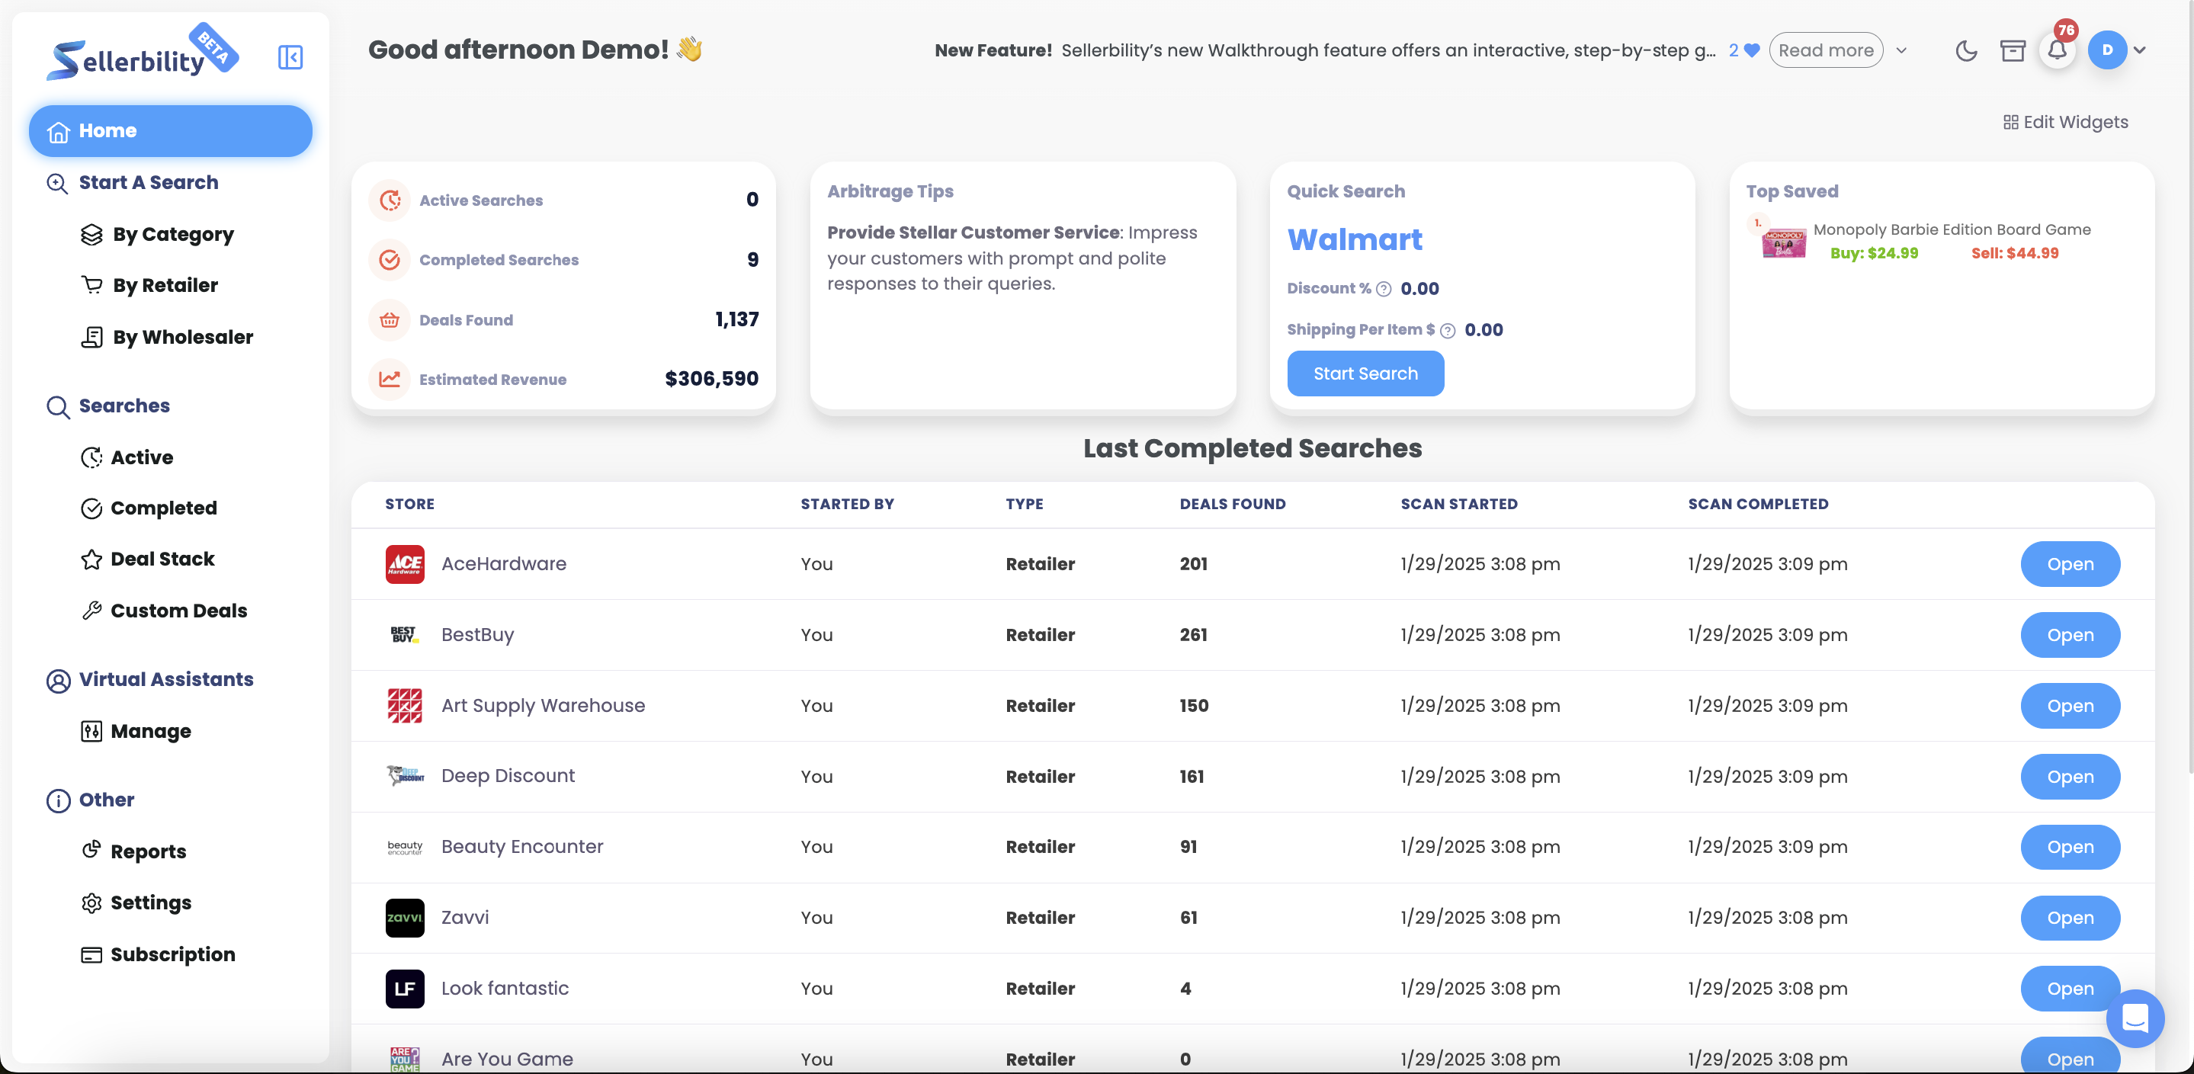Open the archive box icon
Viewport: 2194px width, 1074px height.
(2013, 51)
